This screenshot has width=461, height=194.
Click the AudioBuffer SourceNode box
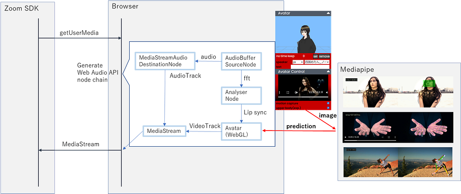(x=241, y=61)
